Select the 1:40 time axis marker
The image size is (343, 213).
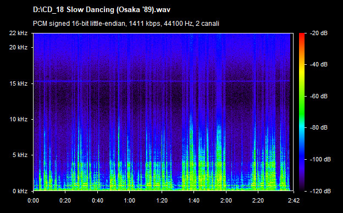(x=194, y=200)
